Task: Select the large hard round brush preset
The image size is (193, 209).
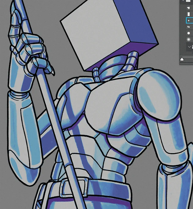Action: click(x=188, y=33)
